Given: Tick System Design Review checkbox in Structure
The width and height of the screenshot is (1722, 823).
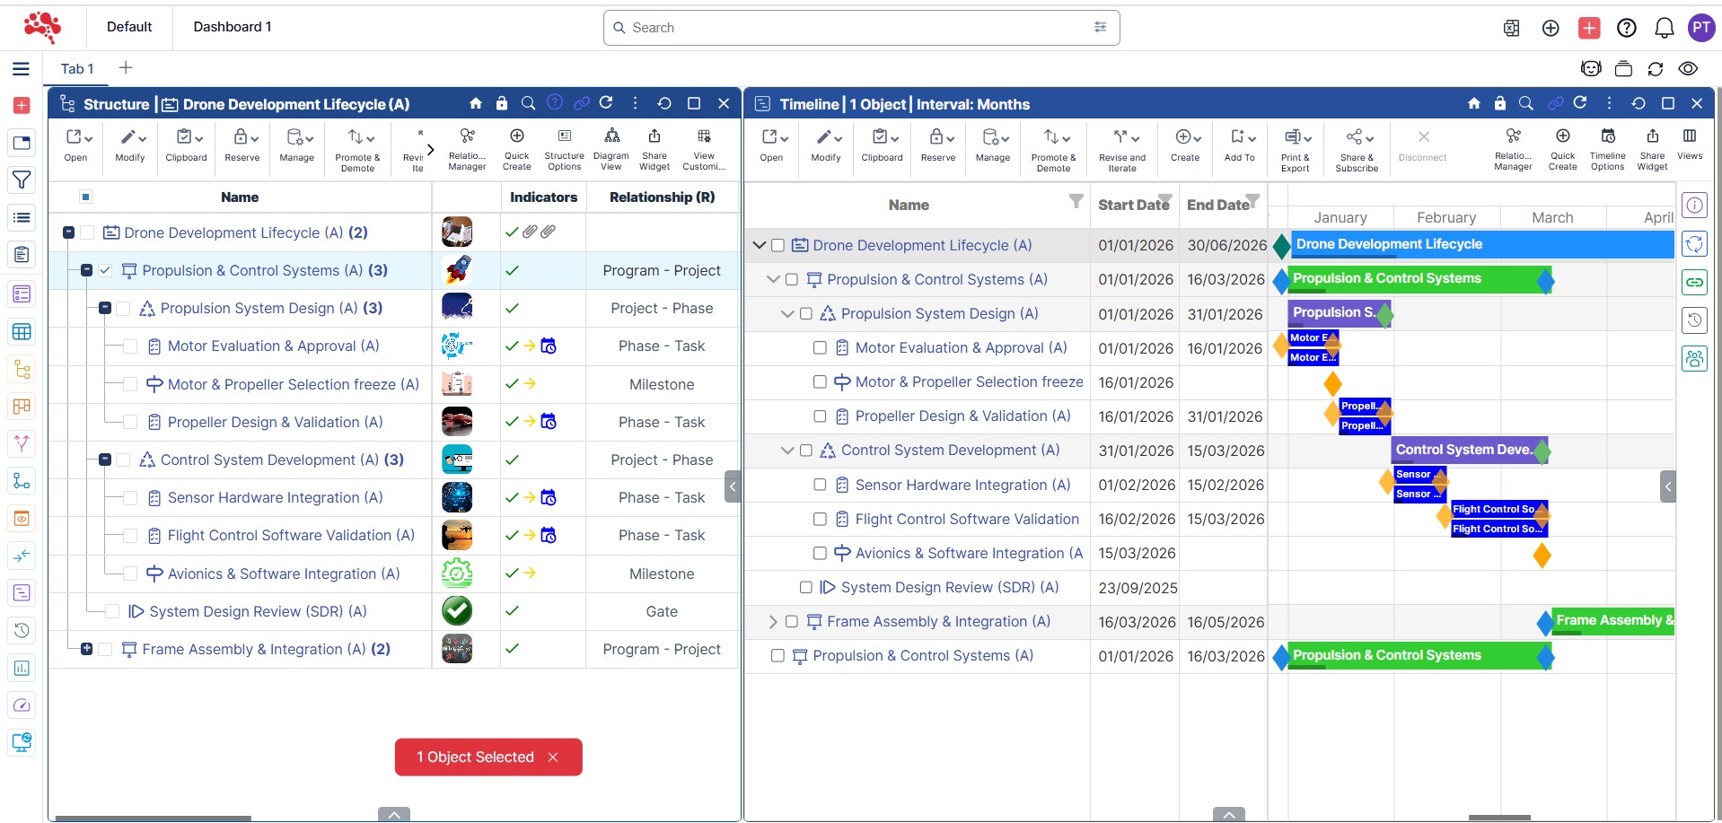Looking at the screenshot, I should click(x=112, y=611).
